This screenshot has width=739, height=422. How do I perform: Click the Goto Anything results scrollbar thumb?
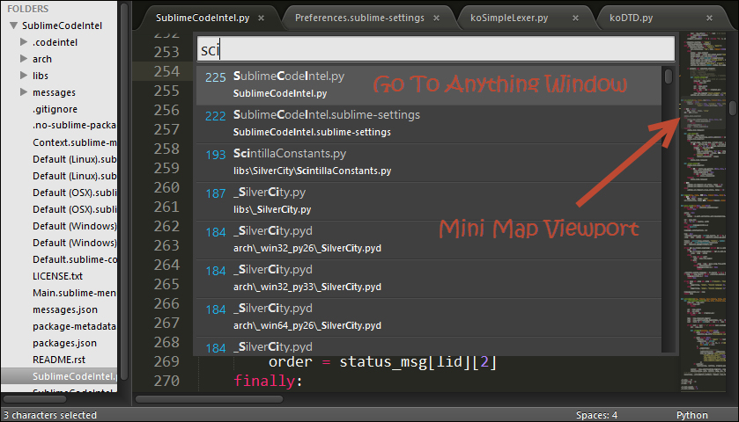click(x=669, y=76)
